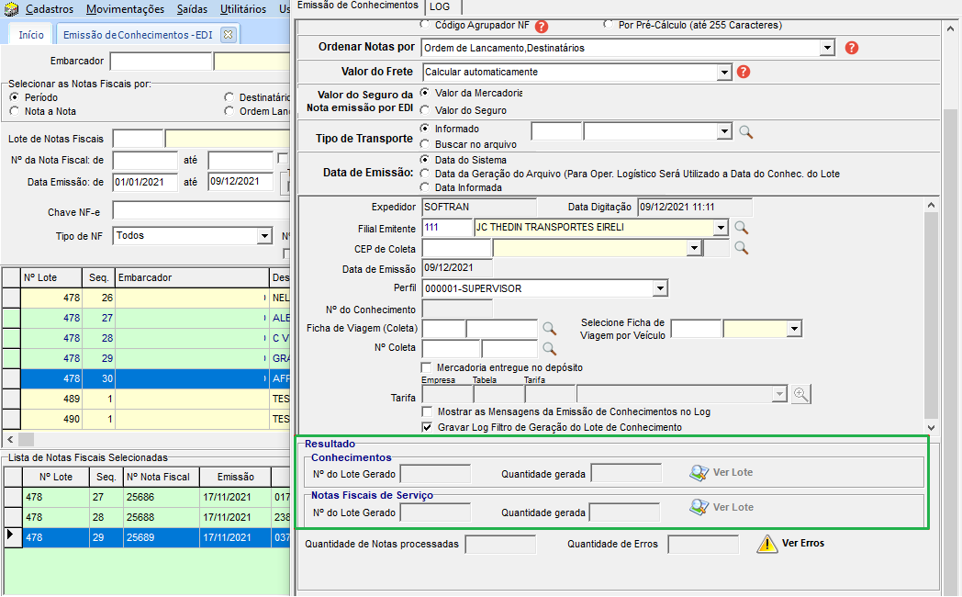
Task: Open the Movimentações menu
Action: [x=125, y=9]
